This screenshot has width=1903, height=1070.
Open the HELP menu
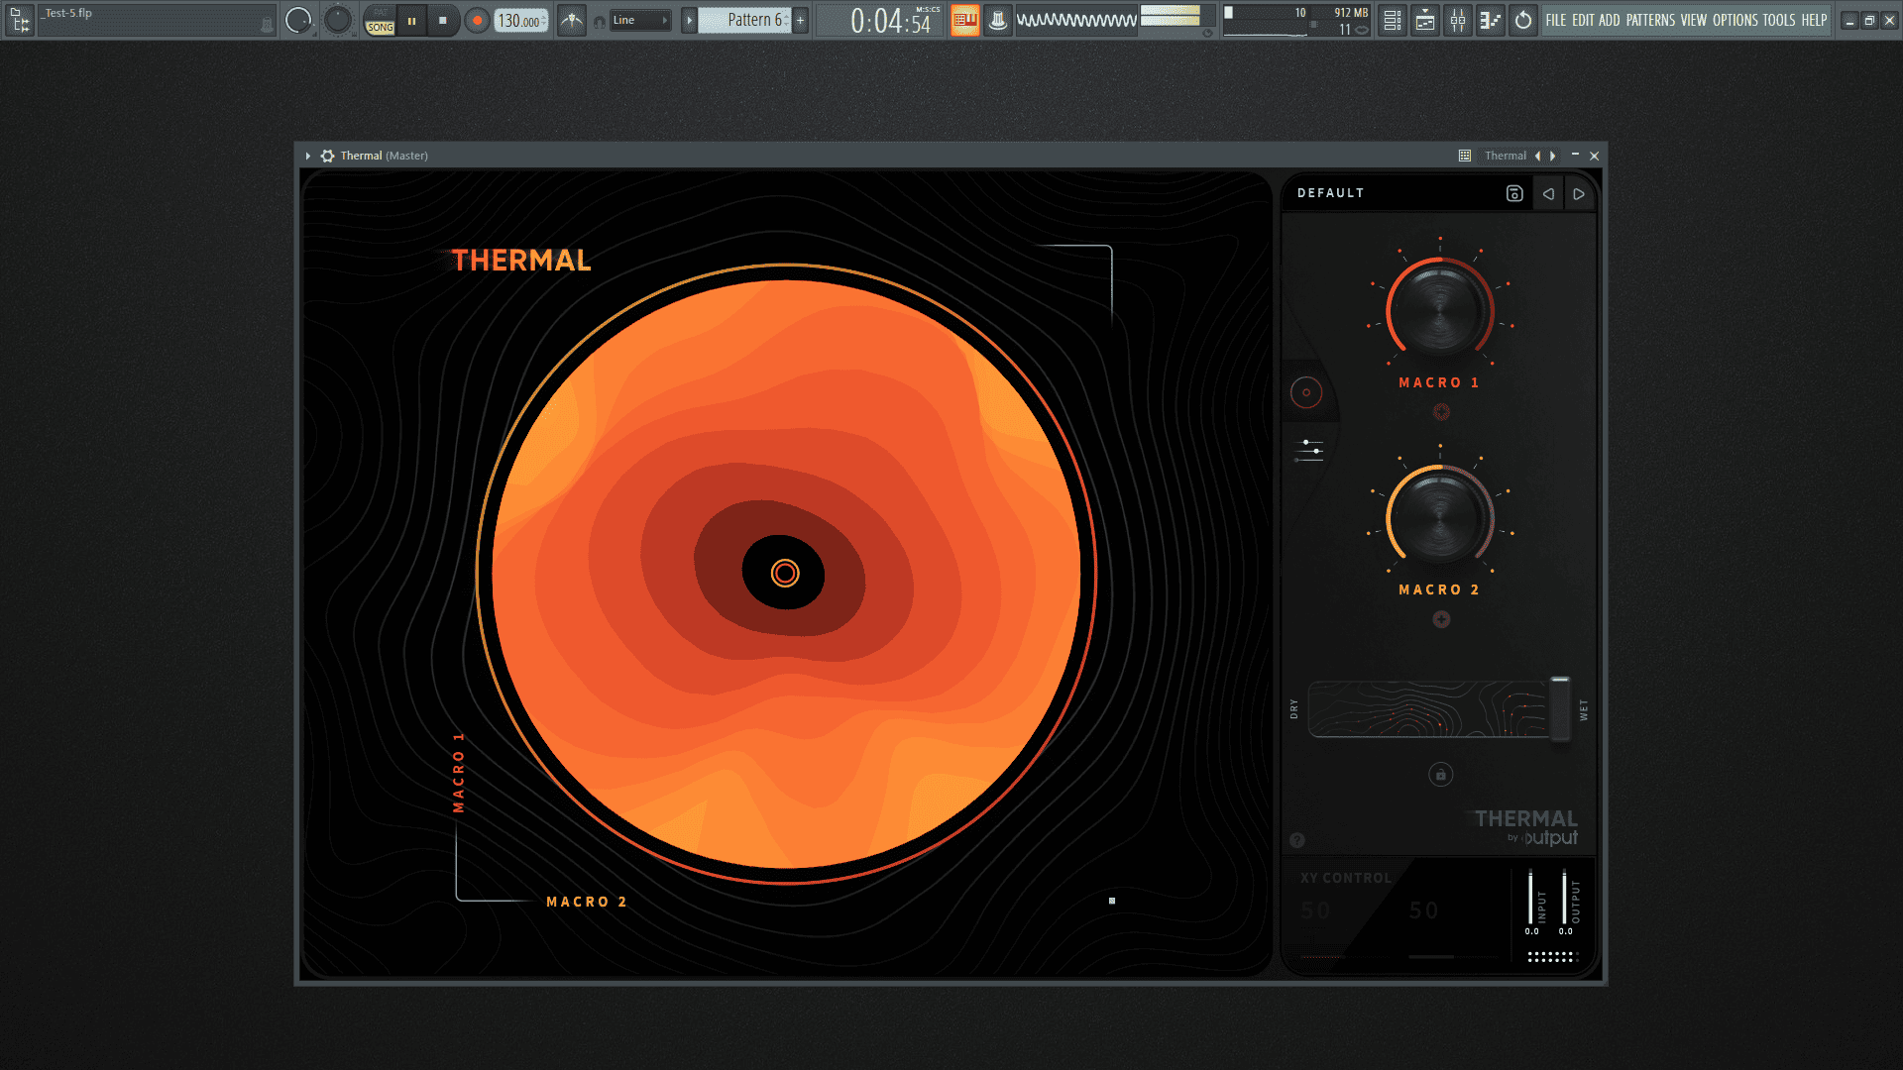click(x=1814, y=20)
